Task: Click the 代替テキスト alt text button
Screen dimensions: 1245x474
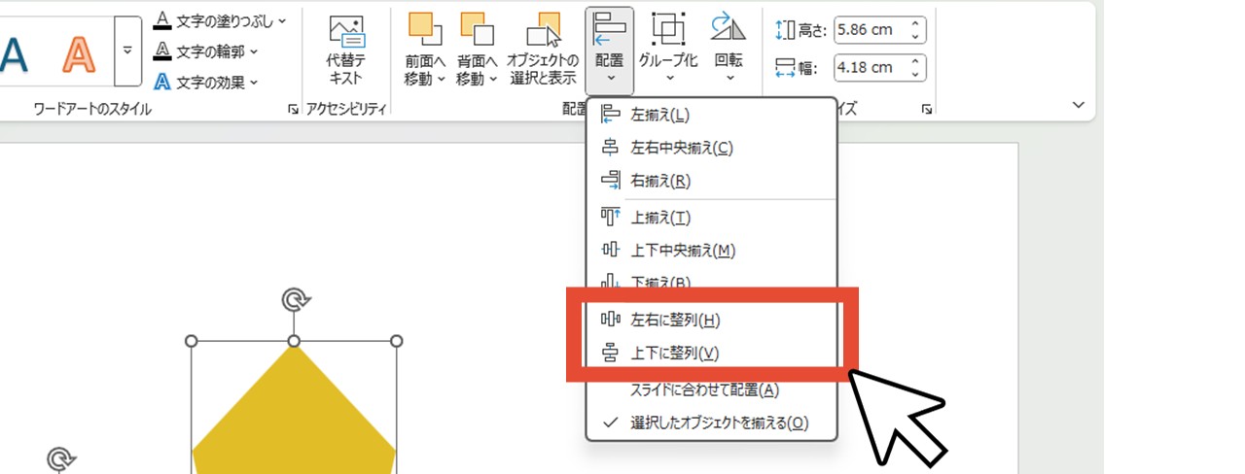Action: pos(345,51)
